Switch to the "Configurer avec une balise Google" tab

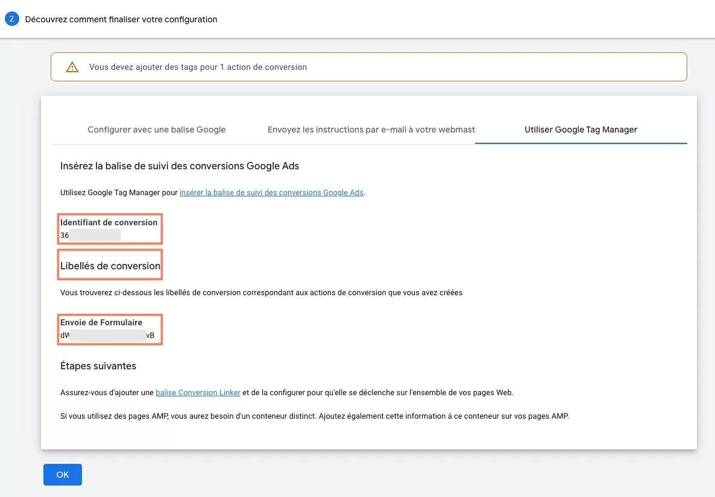click(x=156, y=129)
